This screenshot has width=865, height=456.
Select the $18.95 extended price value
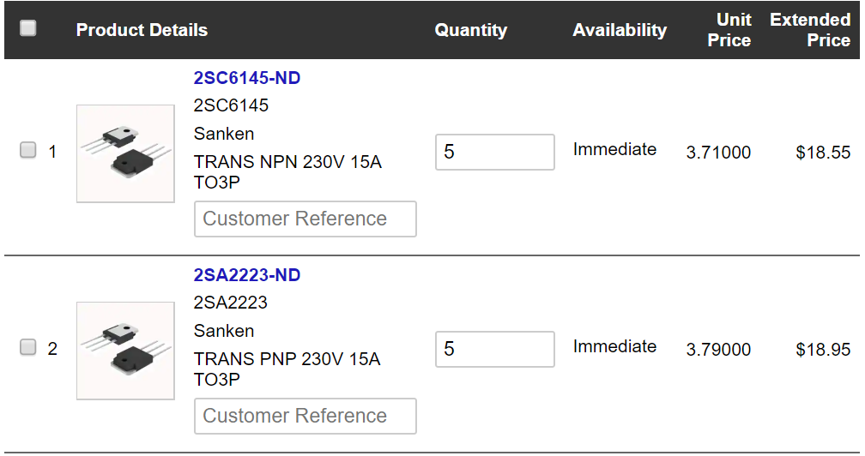click(822, 349)
